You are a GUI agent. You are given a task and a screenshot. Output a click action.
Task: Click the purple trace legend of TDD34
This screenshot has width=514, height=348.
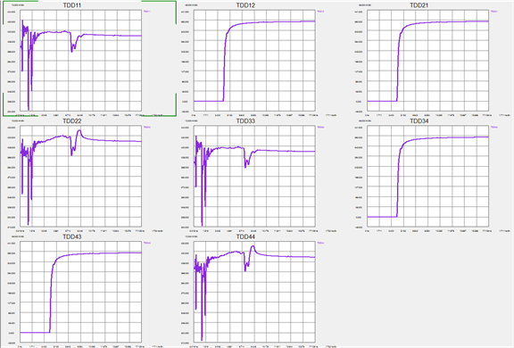coord(494,127)
